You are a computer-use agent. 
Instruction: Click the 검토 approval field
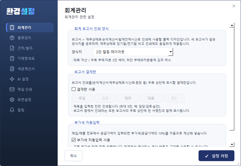105,98
